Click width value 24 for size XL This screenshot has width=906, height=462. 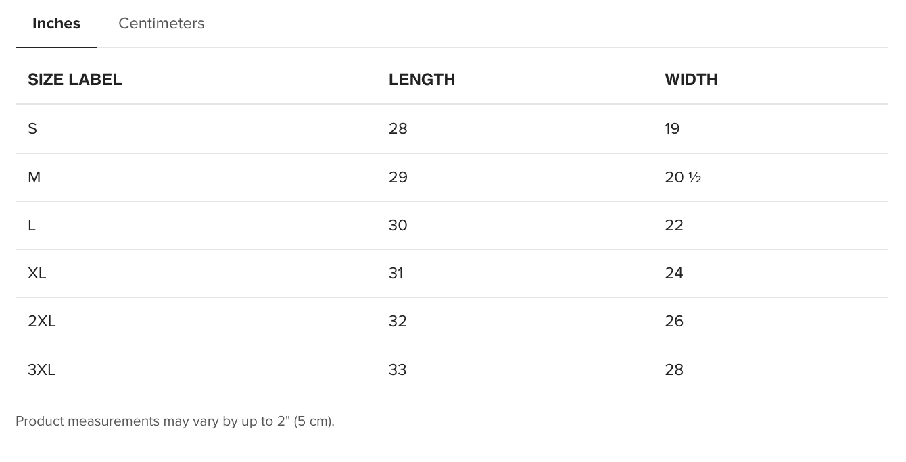click(x=674, y=274)
